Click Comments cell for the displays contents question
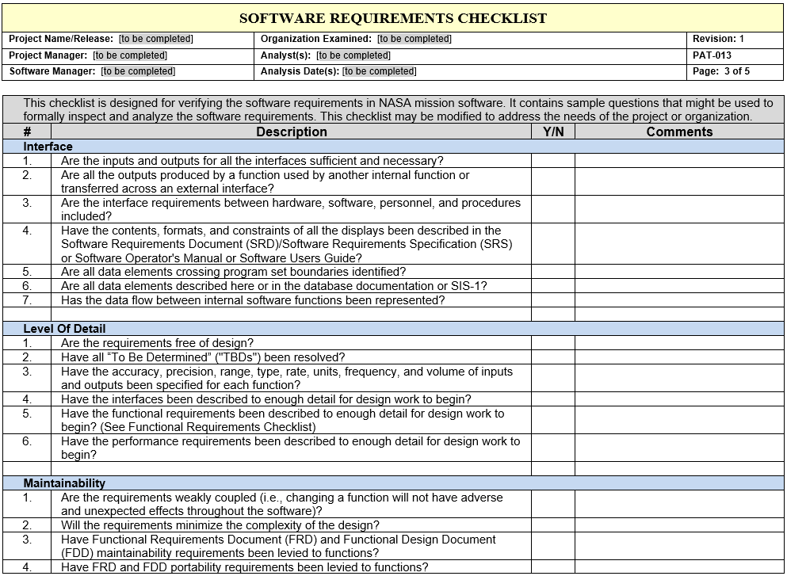This screenshot has height=576, width=787. click(678, 244)
